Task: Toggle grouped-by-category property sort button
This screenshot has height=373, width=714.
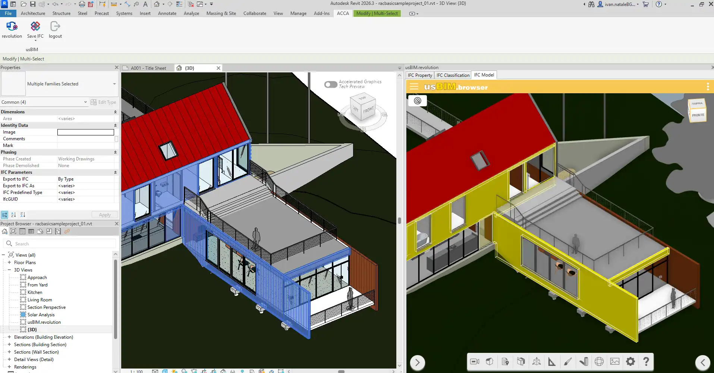Action: point(4,215)
